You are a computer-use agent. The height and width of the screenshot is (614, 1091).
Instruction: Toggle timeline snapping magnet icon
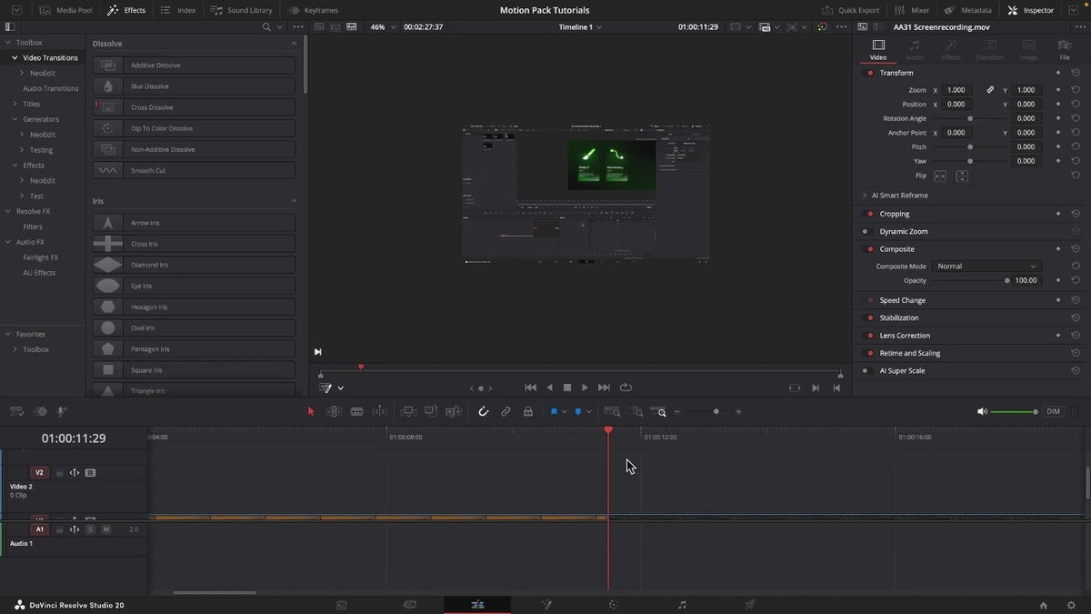[484, 412]
